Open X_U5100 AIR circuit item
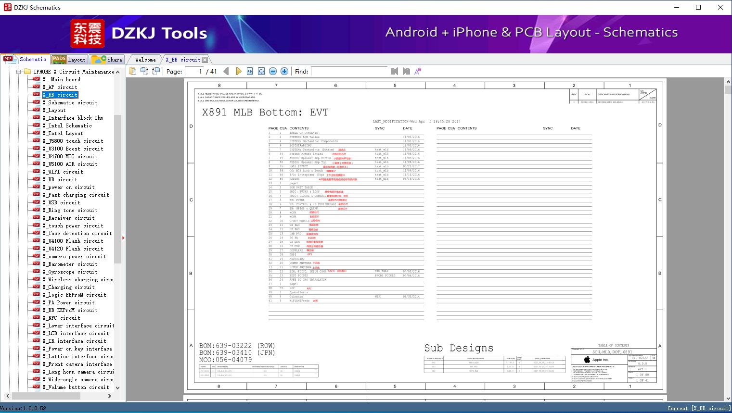The image size is (732, 413). (x=70, y=164)
